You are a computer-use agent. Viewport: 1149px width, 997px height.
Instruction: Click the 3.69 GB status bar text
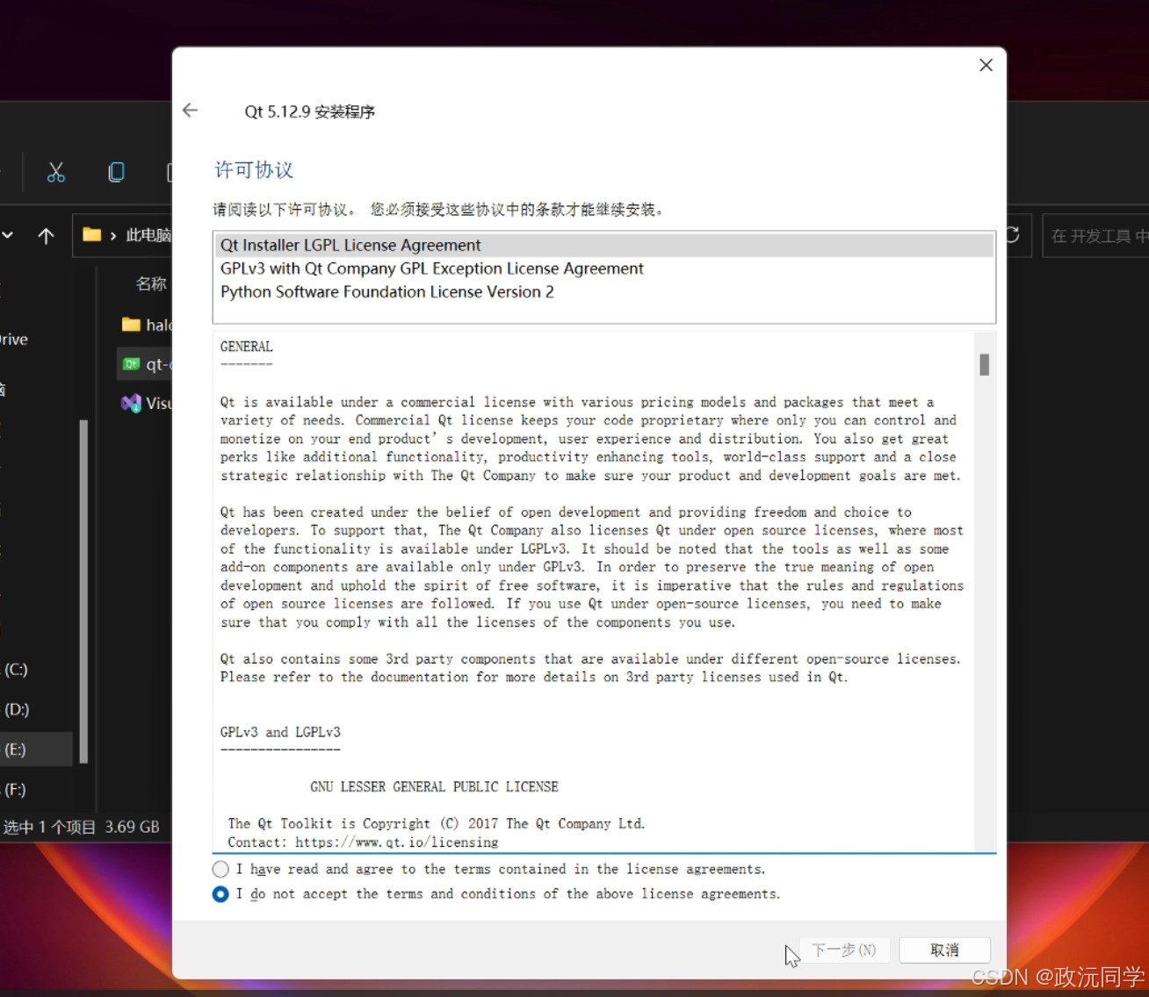click(132, 827)
